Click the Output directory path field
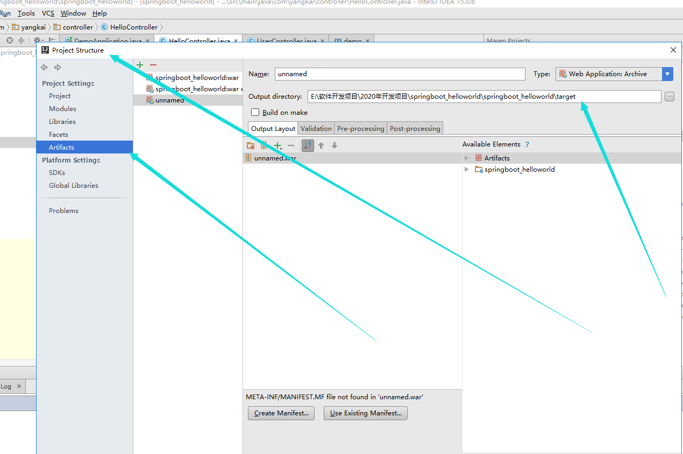This screenshot has height=454, width=683. (x=485, y=97)
